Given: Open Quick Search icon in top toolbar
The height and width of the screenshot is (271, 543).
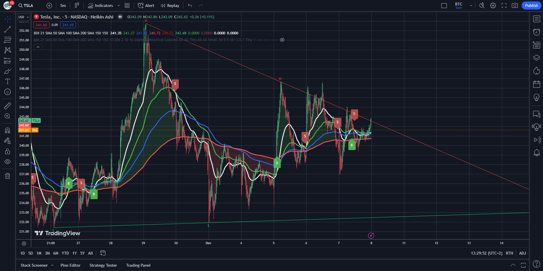Looking at the screenshot, I should [482, 5].
